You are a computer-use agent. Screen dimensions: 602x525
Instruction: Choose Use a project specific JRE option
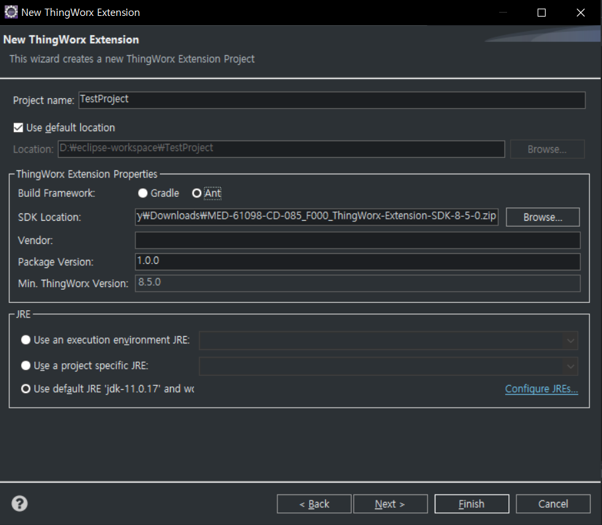point(26,365)
